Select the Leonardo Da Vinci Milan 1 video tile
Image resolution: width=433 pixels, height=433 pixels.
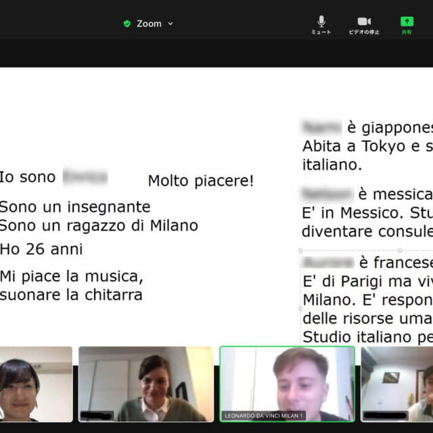pyautogui.click(x=287, y=384)
